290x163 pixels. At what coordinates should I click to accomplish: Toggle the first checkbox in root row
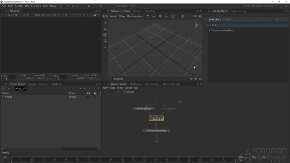click(88, 97)
